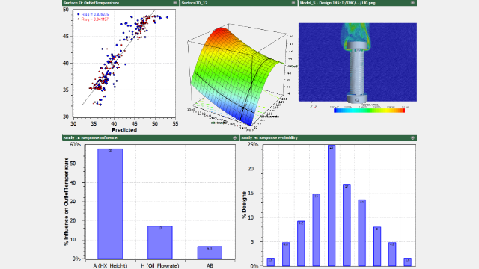
Task: Click the H (Oil Flowrate) influence bar
Action: (x=159, y=242)
